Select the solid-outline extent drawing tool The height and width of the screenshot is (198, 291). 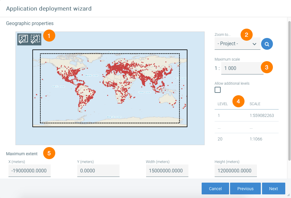pyautogui.click(x=23, y=39)
